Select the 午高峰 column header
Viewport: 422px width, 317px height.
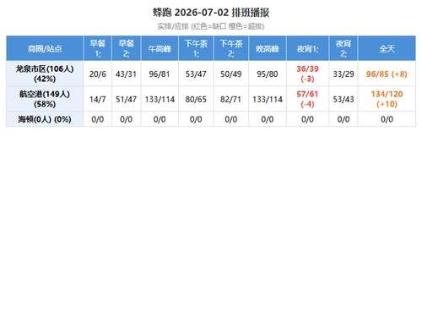(x=160, y=48)
